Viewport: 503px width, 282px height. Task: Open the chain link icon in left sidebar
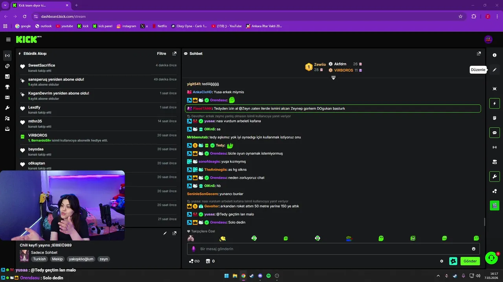[7, 66]
